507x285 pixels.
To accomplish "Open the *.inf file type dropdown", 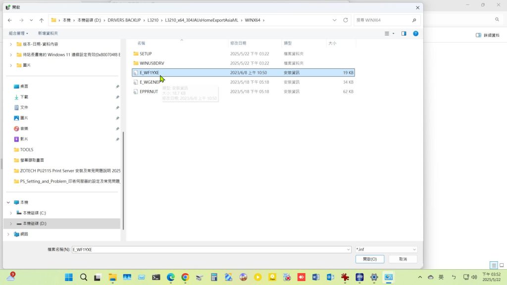I will coord(386,250).
